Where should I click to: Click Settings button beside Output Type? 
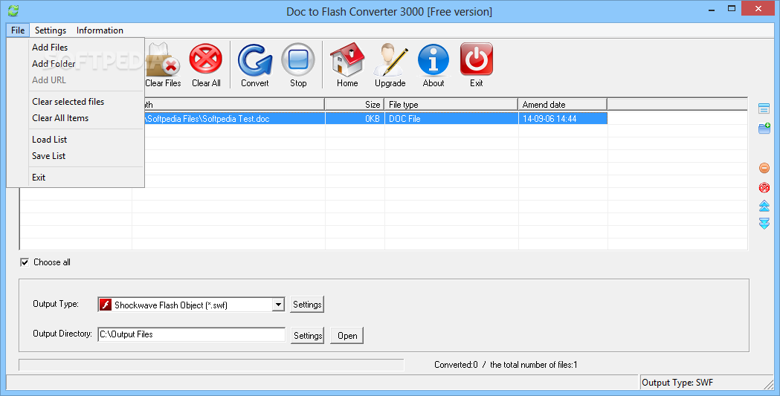(307, 305)
